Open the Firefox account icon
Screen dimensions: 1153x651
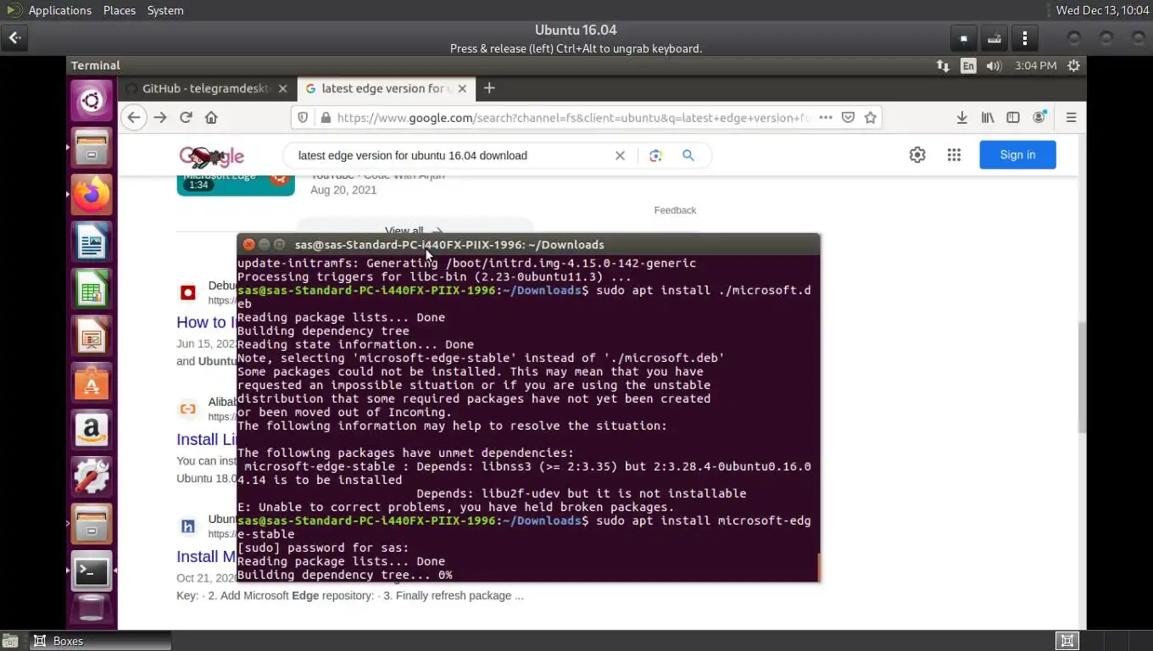1039,118
